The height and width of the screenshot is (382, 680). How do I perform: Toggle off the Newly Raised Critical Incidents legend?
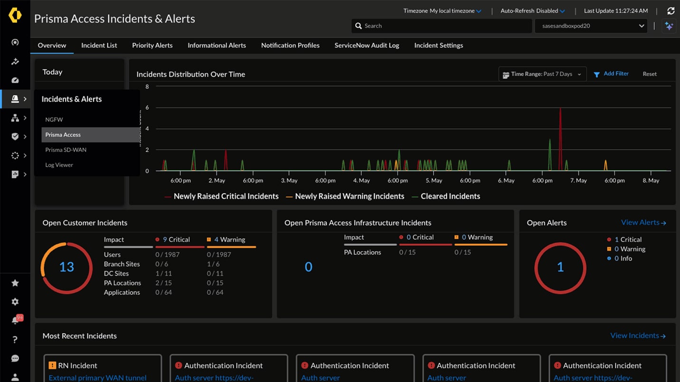(x=221, y=196)
